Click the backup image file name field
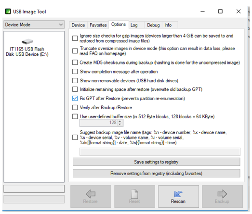 [x=160, y=151]
